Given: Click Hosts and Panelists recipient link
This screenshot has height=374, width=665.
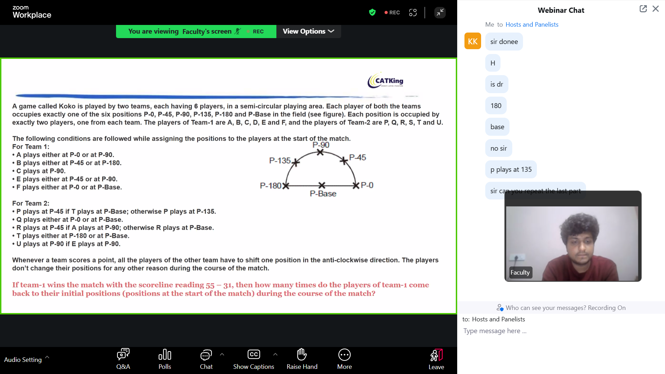Looking at the screenshot, I should point(532,25).
